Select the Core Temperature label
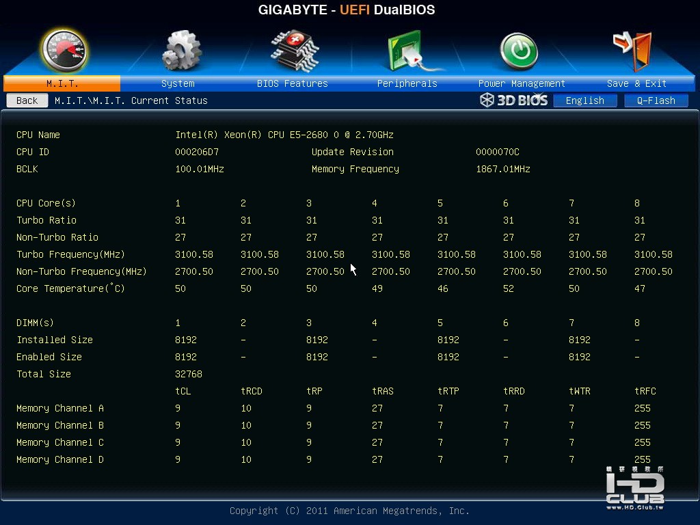Viewport: 700px width, 525px height. [70, 288]
